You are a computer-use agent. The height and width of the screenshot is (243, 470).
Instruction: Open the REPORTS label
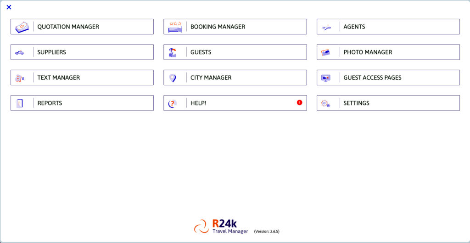(50, 103)
